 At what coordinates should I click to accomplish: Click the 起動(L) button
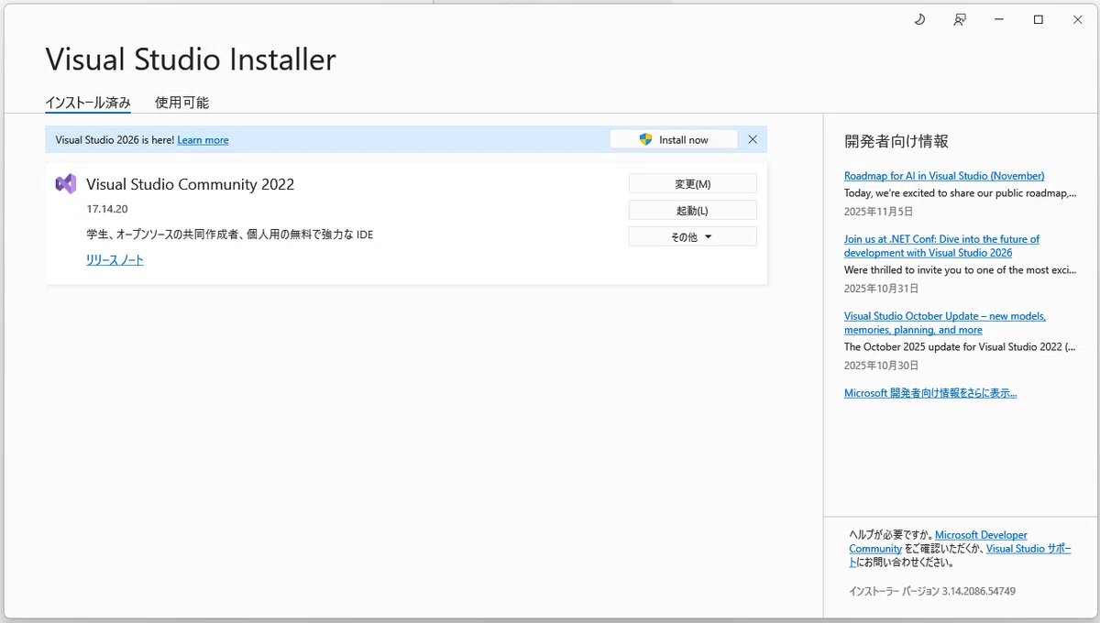point(693,211)
